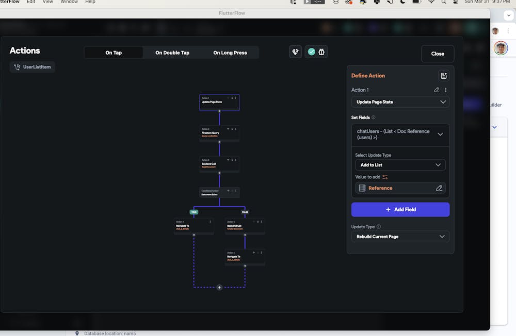
Task: Open Action 5 Backend Call three-dot menu
Action: click(261, 222)
